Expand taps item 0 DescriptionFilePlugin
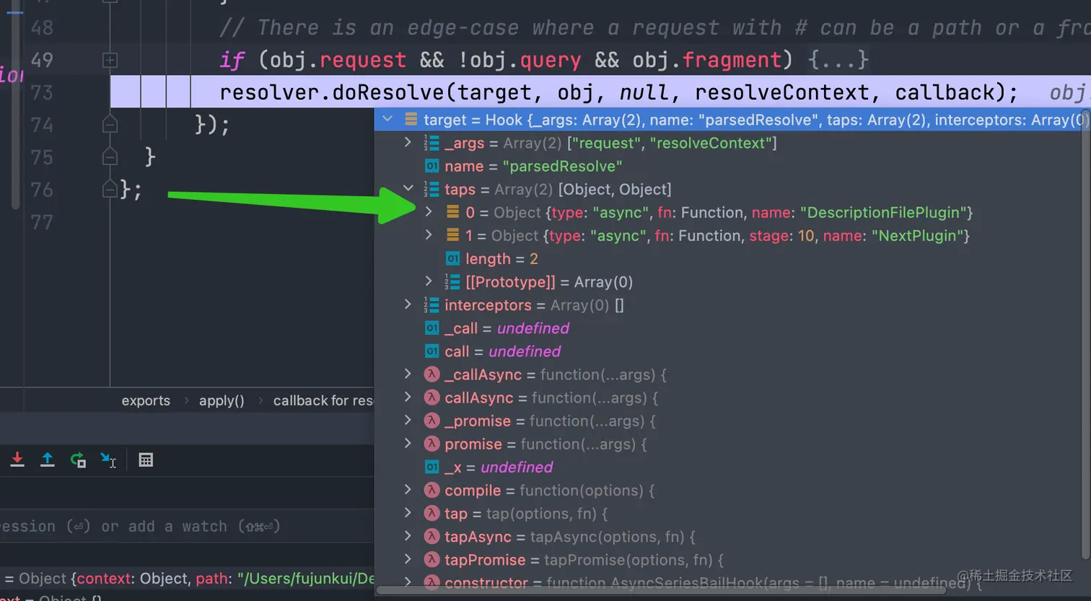 point(429,212)
